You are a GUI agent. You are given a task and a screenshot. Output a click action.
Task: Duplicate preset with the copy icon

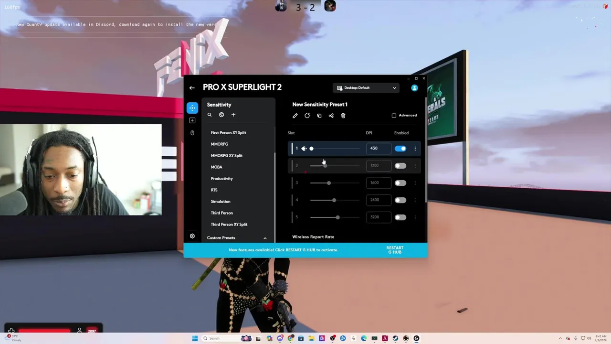coord(319,116)
